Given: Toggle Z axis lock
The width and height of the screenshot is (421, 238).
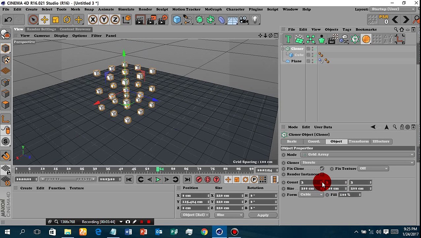Looking at the screenshot, I should pos(115,20).
